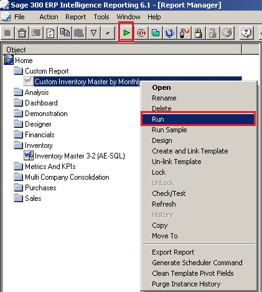Select Export Report menu entry
The image size is (262, 292).
pos(198,252)
